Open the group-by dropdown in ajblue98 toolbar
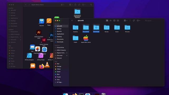169x95 pixels. click(x=125, y=21)
